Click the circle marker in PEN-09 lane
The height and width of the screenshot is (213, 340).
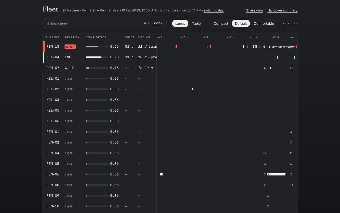(268, 196)
